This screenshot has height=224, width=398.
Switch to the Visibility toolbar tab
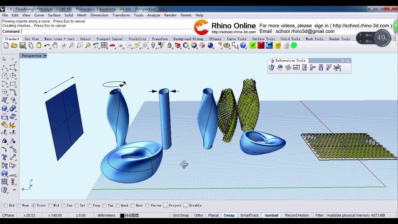click(x=137, y=39)
